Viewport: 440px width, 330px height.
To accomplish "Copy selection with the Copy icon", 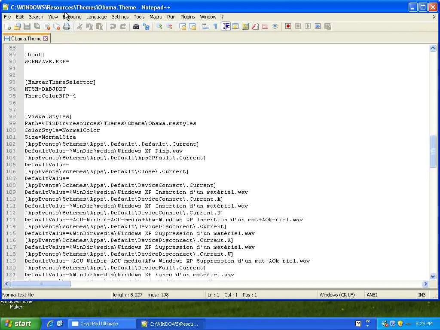I will (90, 26).
